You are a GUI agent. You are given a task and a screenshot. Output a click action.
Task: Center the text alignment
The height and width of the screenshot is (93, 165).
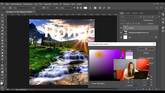pos(78,8)
